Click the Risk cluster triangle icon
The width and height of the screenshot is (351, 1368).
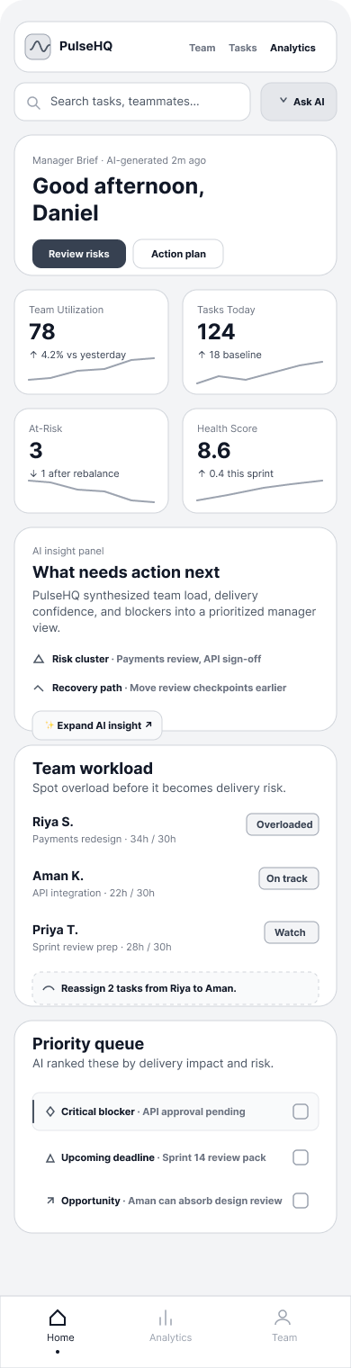pos(38,659)
